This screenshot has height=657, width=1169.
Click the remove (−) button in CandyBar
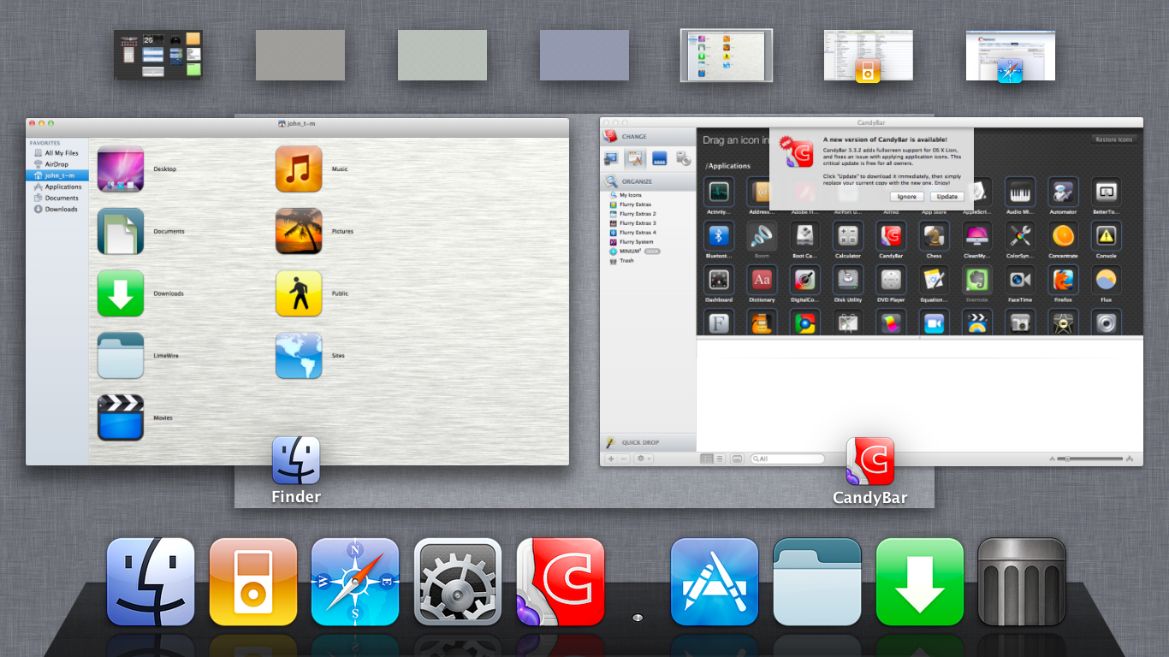(x=624, y=459)
